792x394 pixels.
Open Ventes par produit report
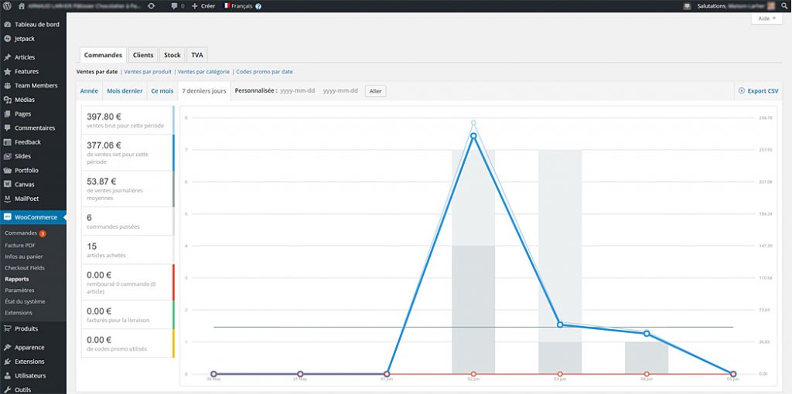coord(148,72)
